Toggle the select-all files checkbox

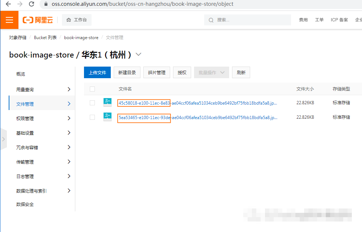(92, 89)
